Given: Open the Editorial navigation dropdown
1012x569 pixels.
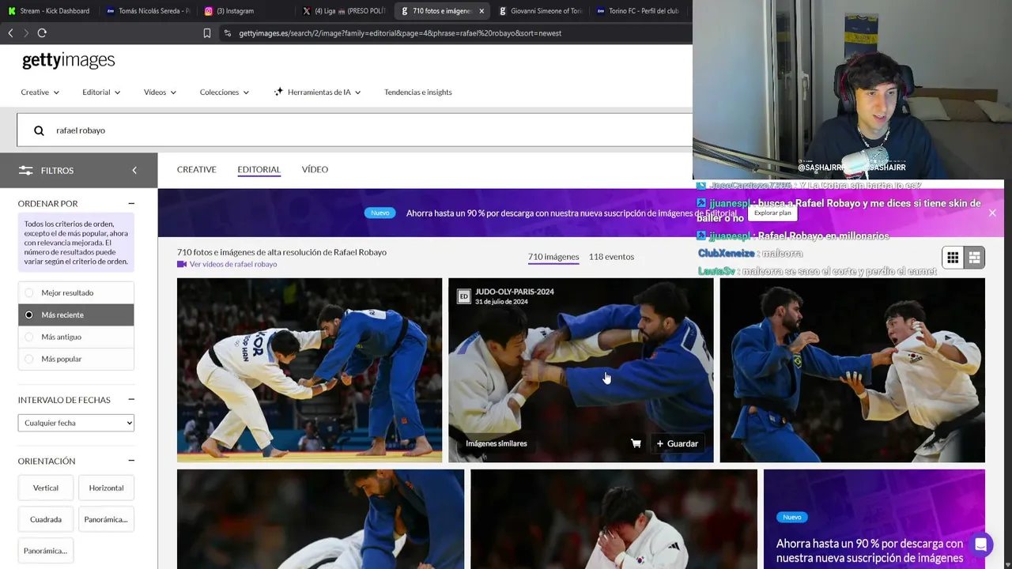Looking at the screenshot, I should pos(101,92).
